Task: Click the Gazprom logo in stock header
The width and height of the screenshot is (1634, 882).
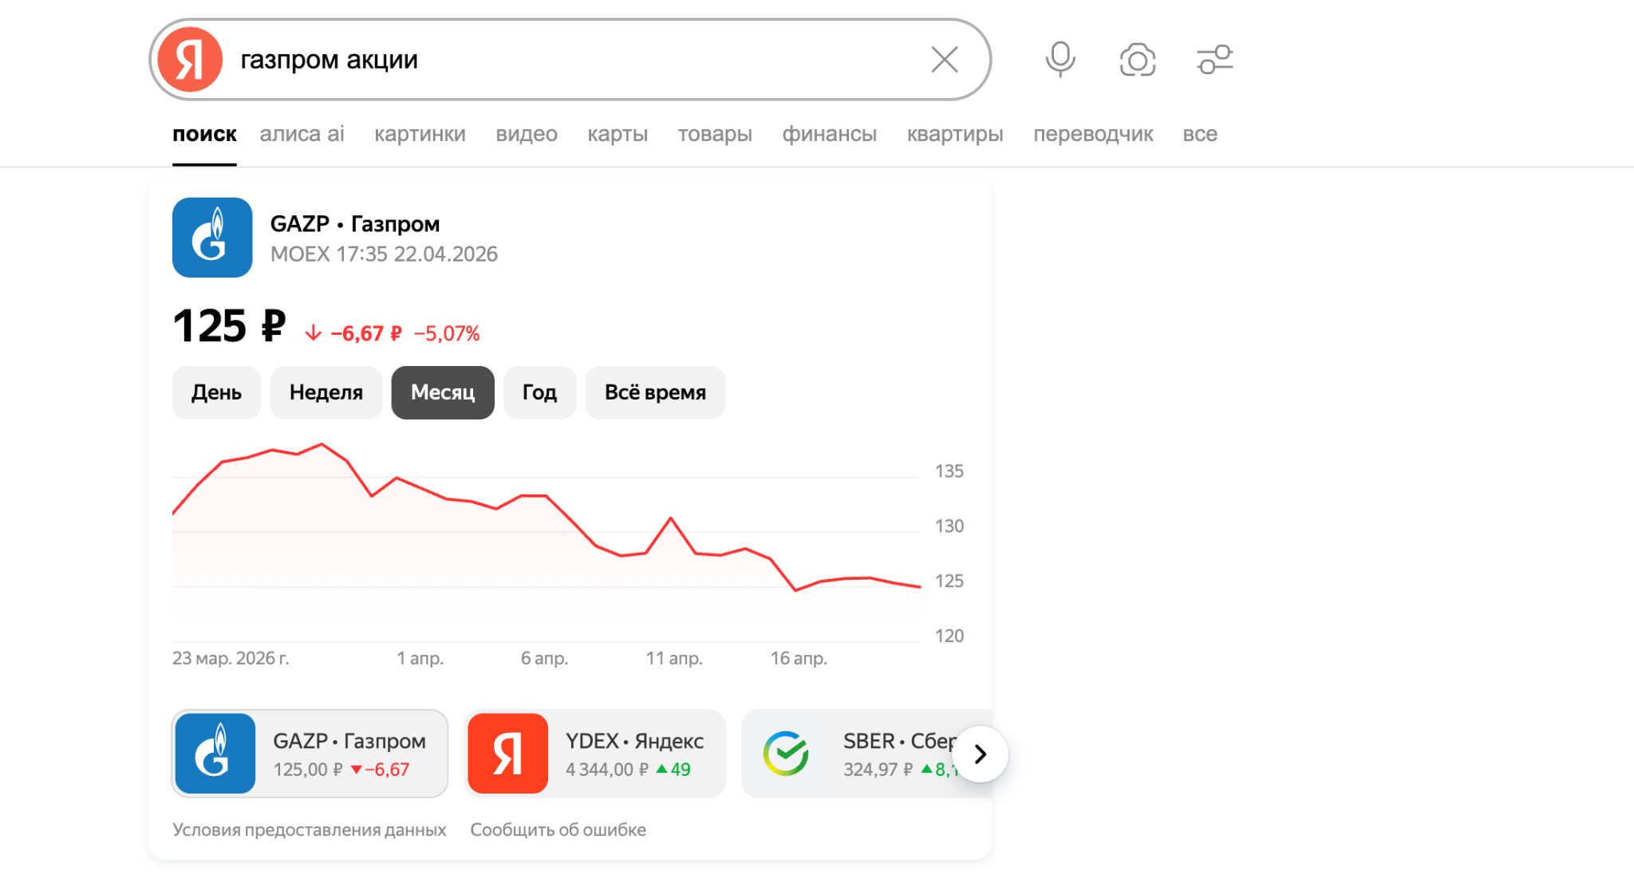Action: [x=212, y=238]
